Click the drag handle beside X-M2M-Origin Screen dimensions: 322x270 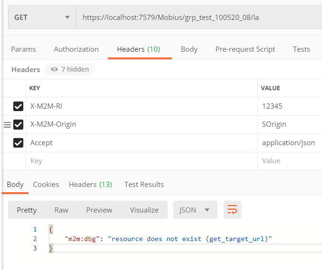7,125
